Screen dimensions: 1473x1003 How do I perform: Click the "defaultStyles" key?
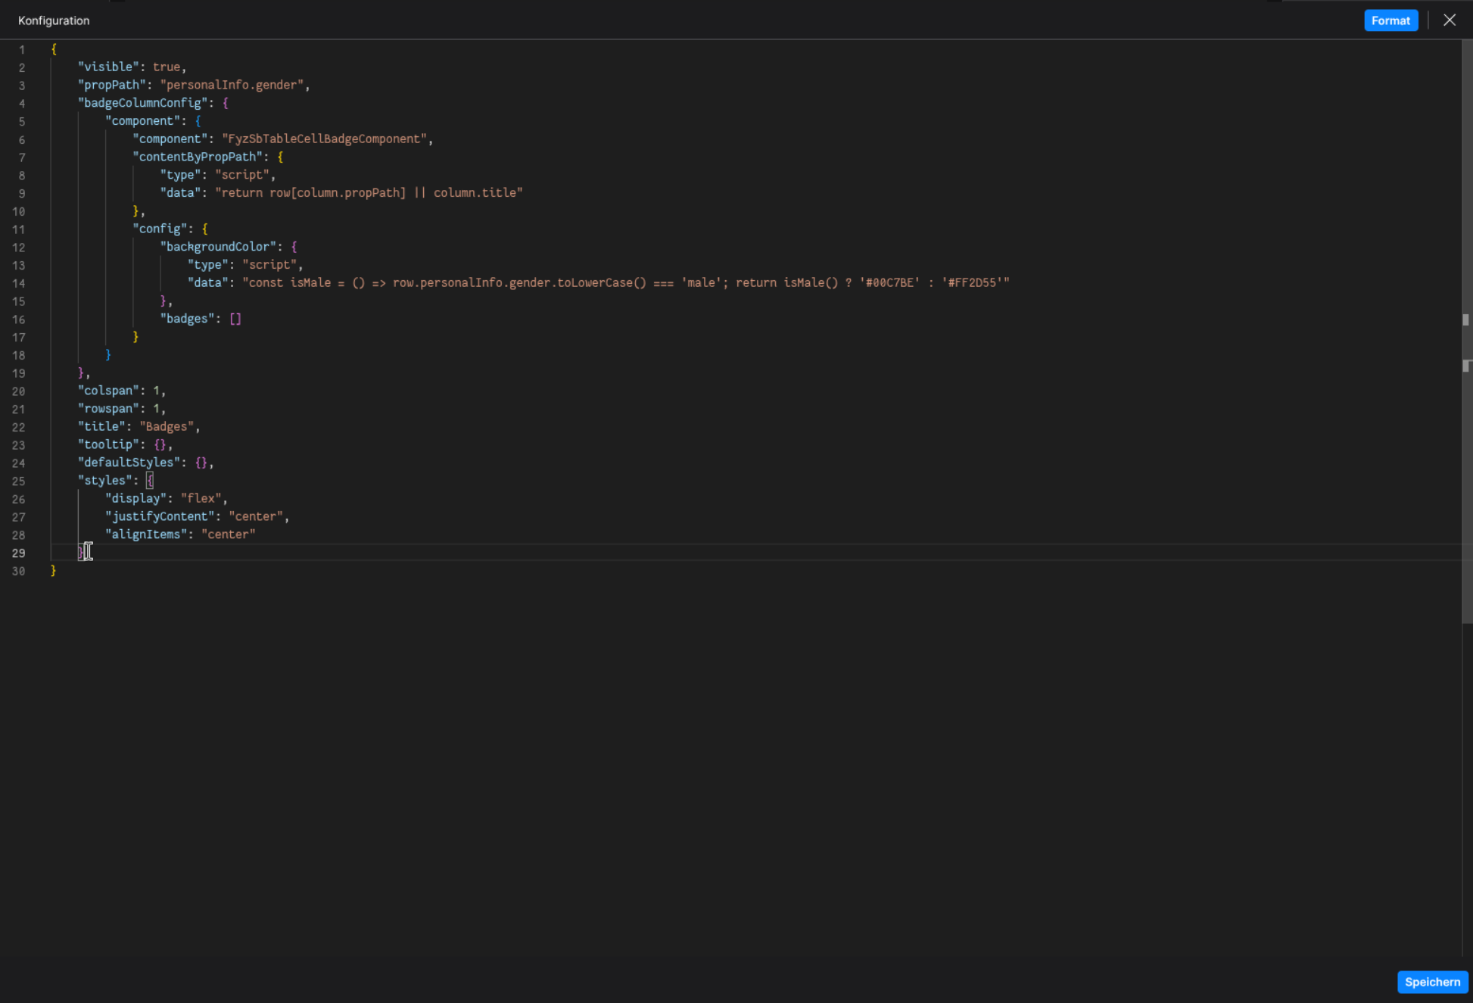click(x=129, y=463)
